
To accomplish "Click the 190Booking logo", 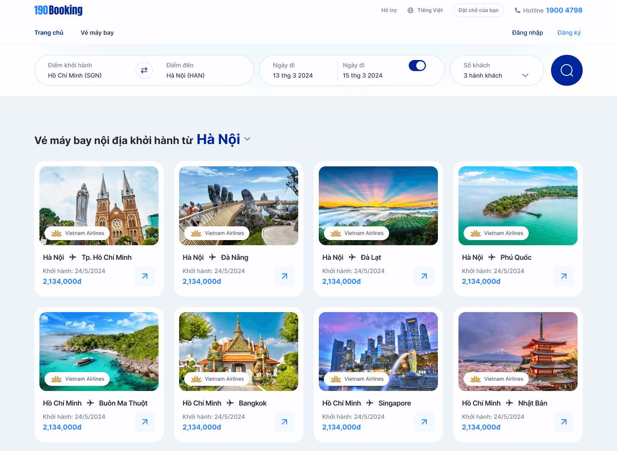I will 58,10.
